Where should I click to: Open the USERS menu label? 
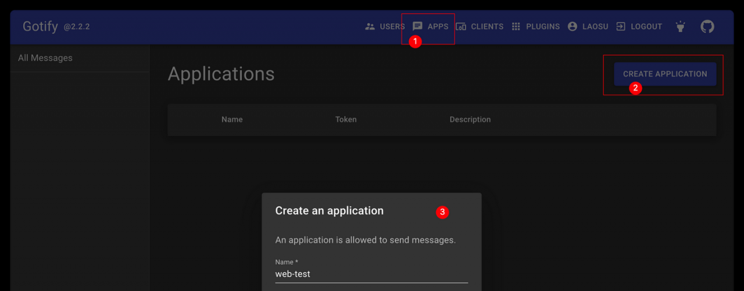click(392, 27)
